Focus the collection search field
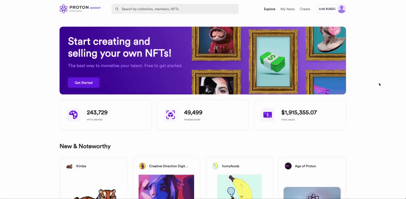Image resolution: width=406 pixels, height=199 pixels. coord(175,9)
